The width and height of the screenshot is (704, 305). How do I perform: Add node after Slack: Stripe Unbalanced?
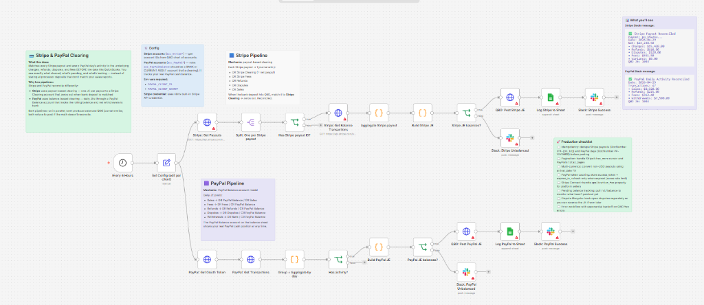pyautogui.click(x=532, y=138)
